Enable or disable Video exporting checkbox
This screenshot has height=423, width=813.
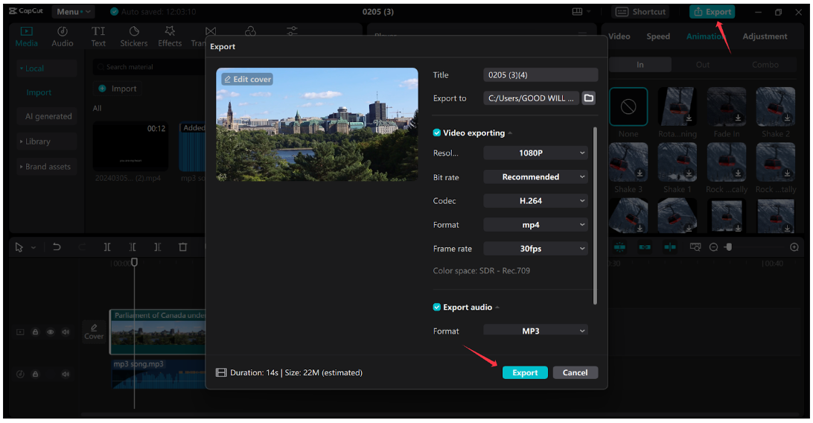click(436, 133)
